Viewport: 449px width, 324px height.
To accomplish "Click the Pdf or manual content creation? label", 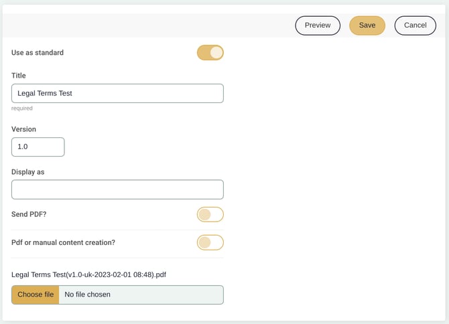I will [x=63, y=242].
